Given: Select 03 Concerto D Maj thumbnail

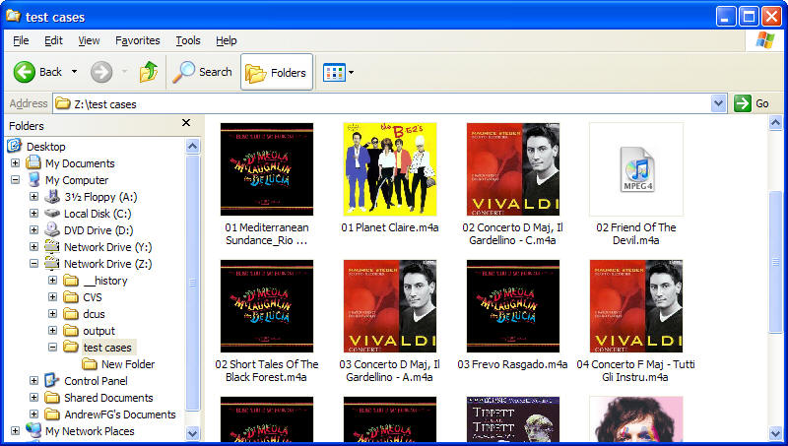Looking at the screenshot, I should click(x=390, y=306).
